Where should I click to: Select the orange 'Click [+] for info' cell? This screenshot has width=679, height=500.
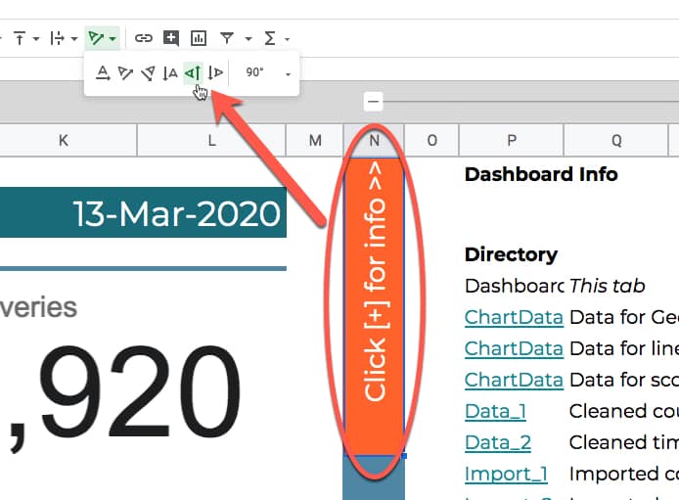(374, 294)
